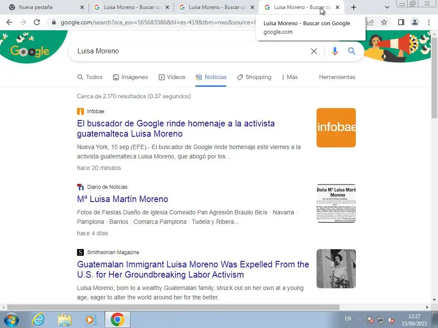
Task: Start voice search with the microphone icon
Action: [335, 51]
